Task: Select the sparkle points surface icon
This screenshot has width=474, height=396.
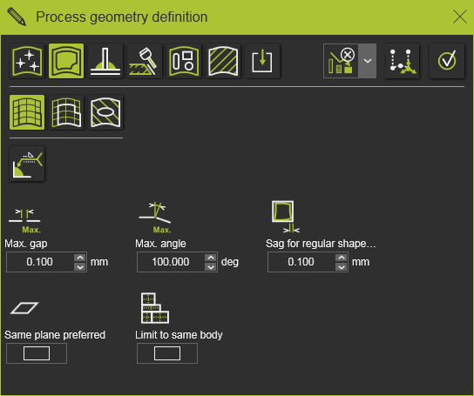Action: coord(27,61)
